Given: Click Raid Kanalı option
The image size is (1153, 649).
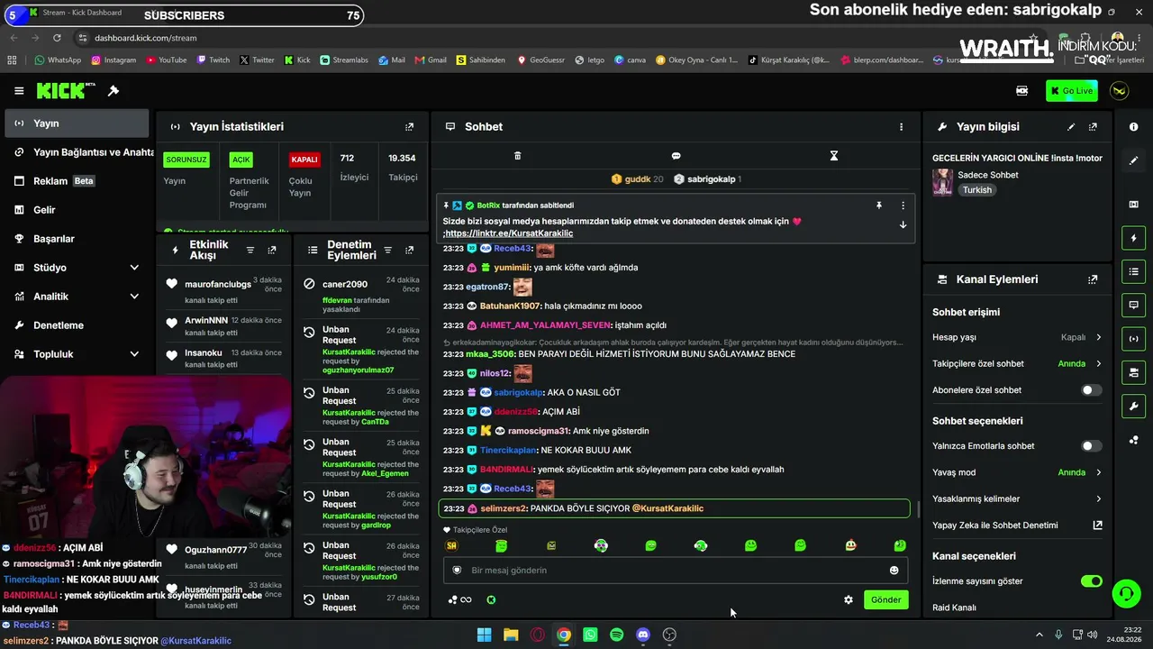Looking at the screenshot, I should (x=954, y=608).
